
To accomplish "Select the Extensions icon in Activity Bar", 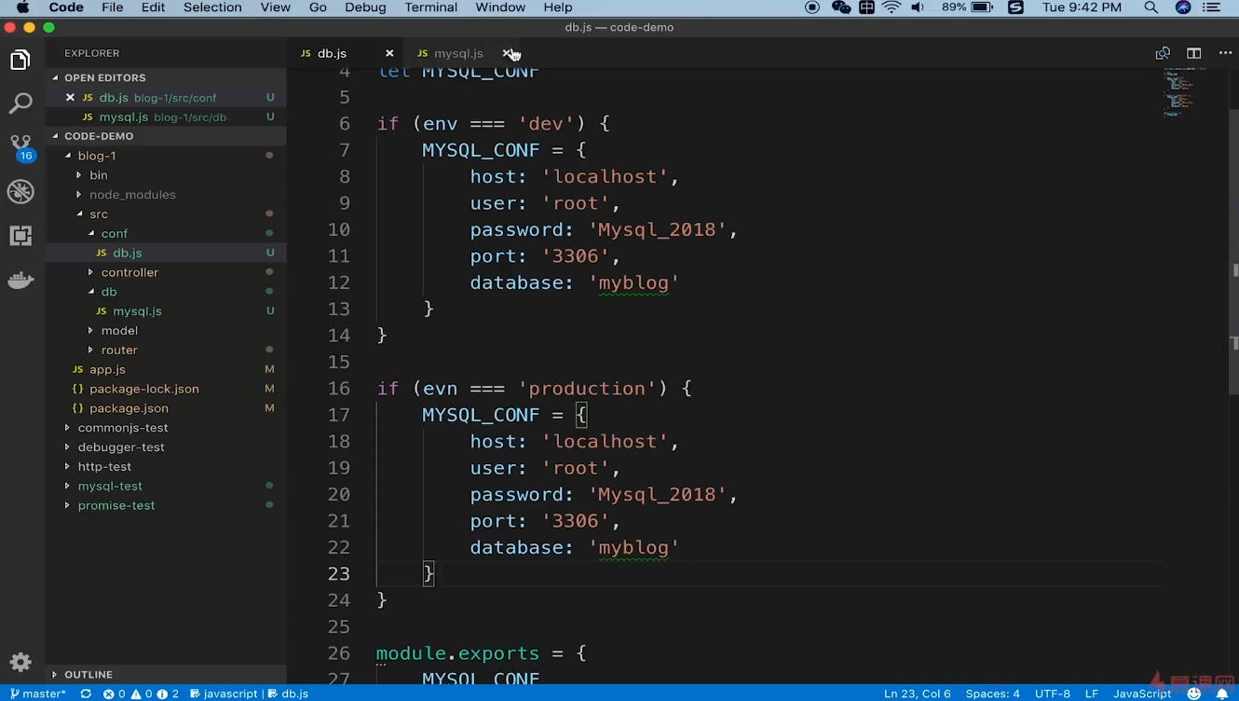I will (x=20, y=236).
